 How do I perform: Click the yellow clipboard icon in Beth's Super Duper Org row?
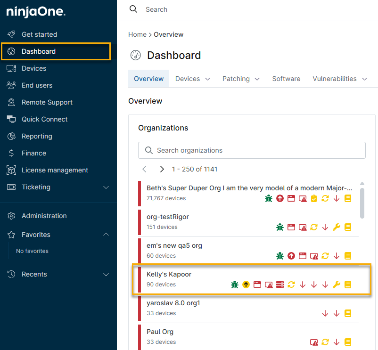pos(314,198)
